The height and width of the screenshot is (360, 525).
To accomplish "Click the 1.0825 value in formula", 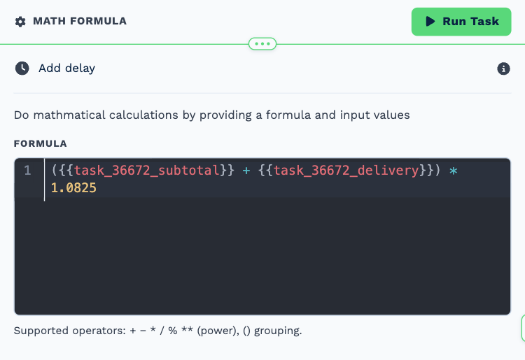I will pos(73,188).
